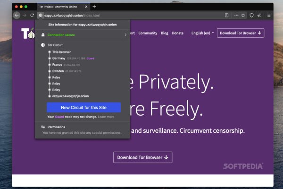Click the Donate link
This screenshot has height=189, width=283.
(178, 33)
